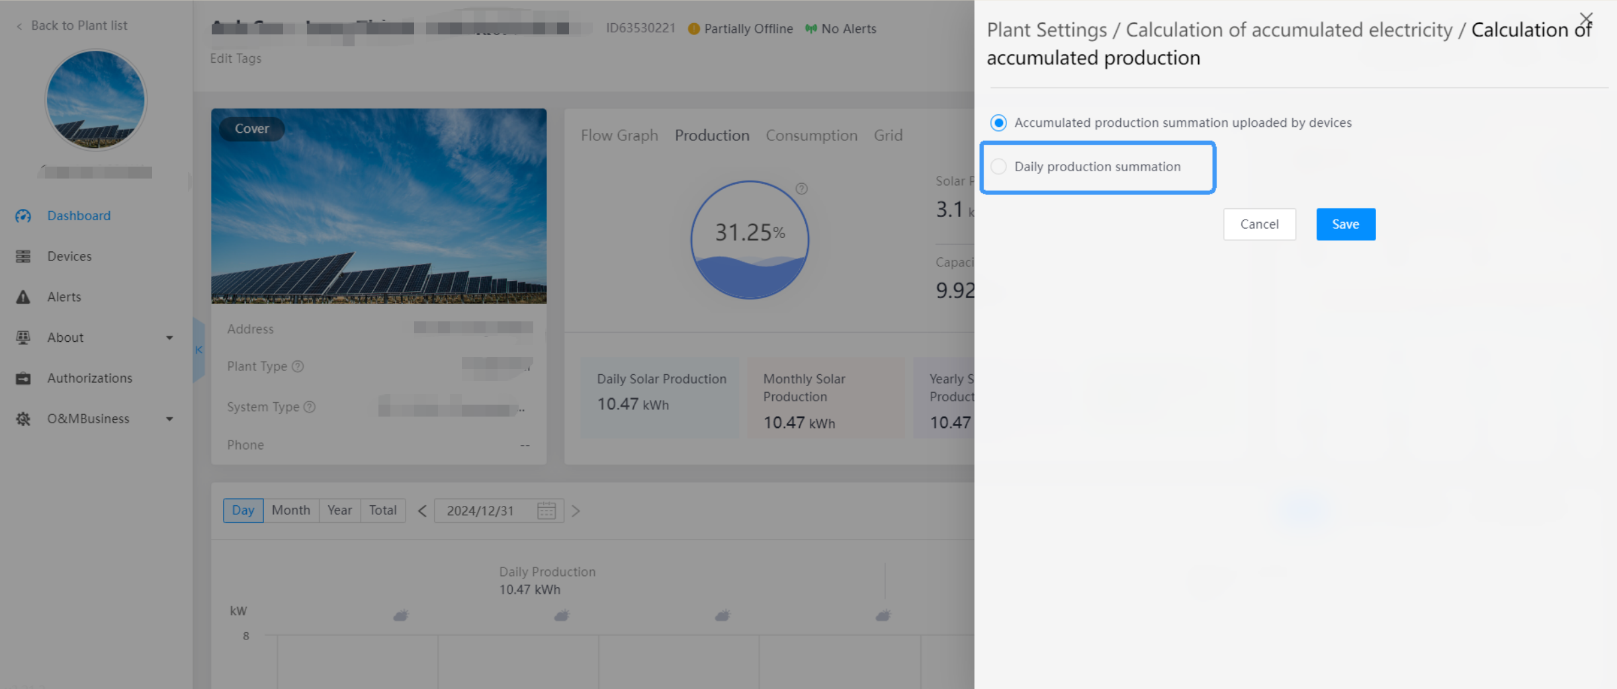Click the Alerts warning triangle icon

23,297
